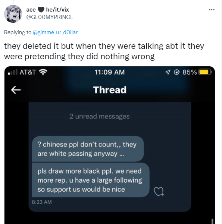The image size is (222, 224).
Task: Click ace's profile avatar picture
Action: coord(13,14)
